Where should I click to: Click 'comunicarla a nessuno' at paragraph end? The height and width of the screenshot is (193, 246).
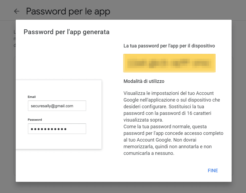[149, 153]
